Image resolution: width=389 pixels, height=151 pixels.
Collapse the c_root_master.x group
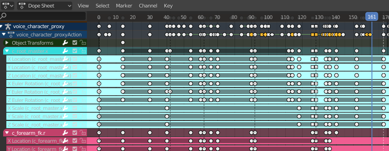tap(7, 51)
